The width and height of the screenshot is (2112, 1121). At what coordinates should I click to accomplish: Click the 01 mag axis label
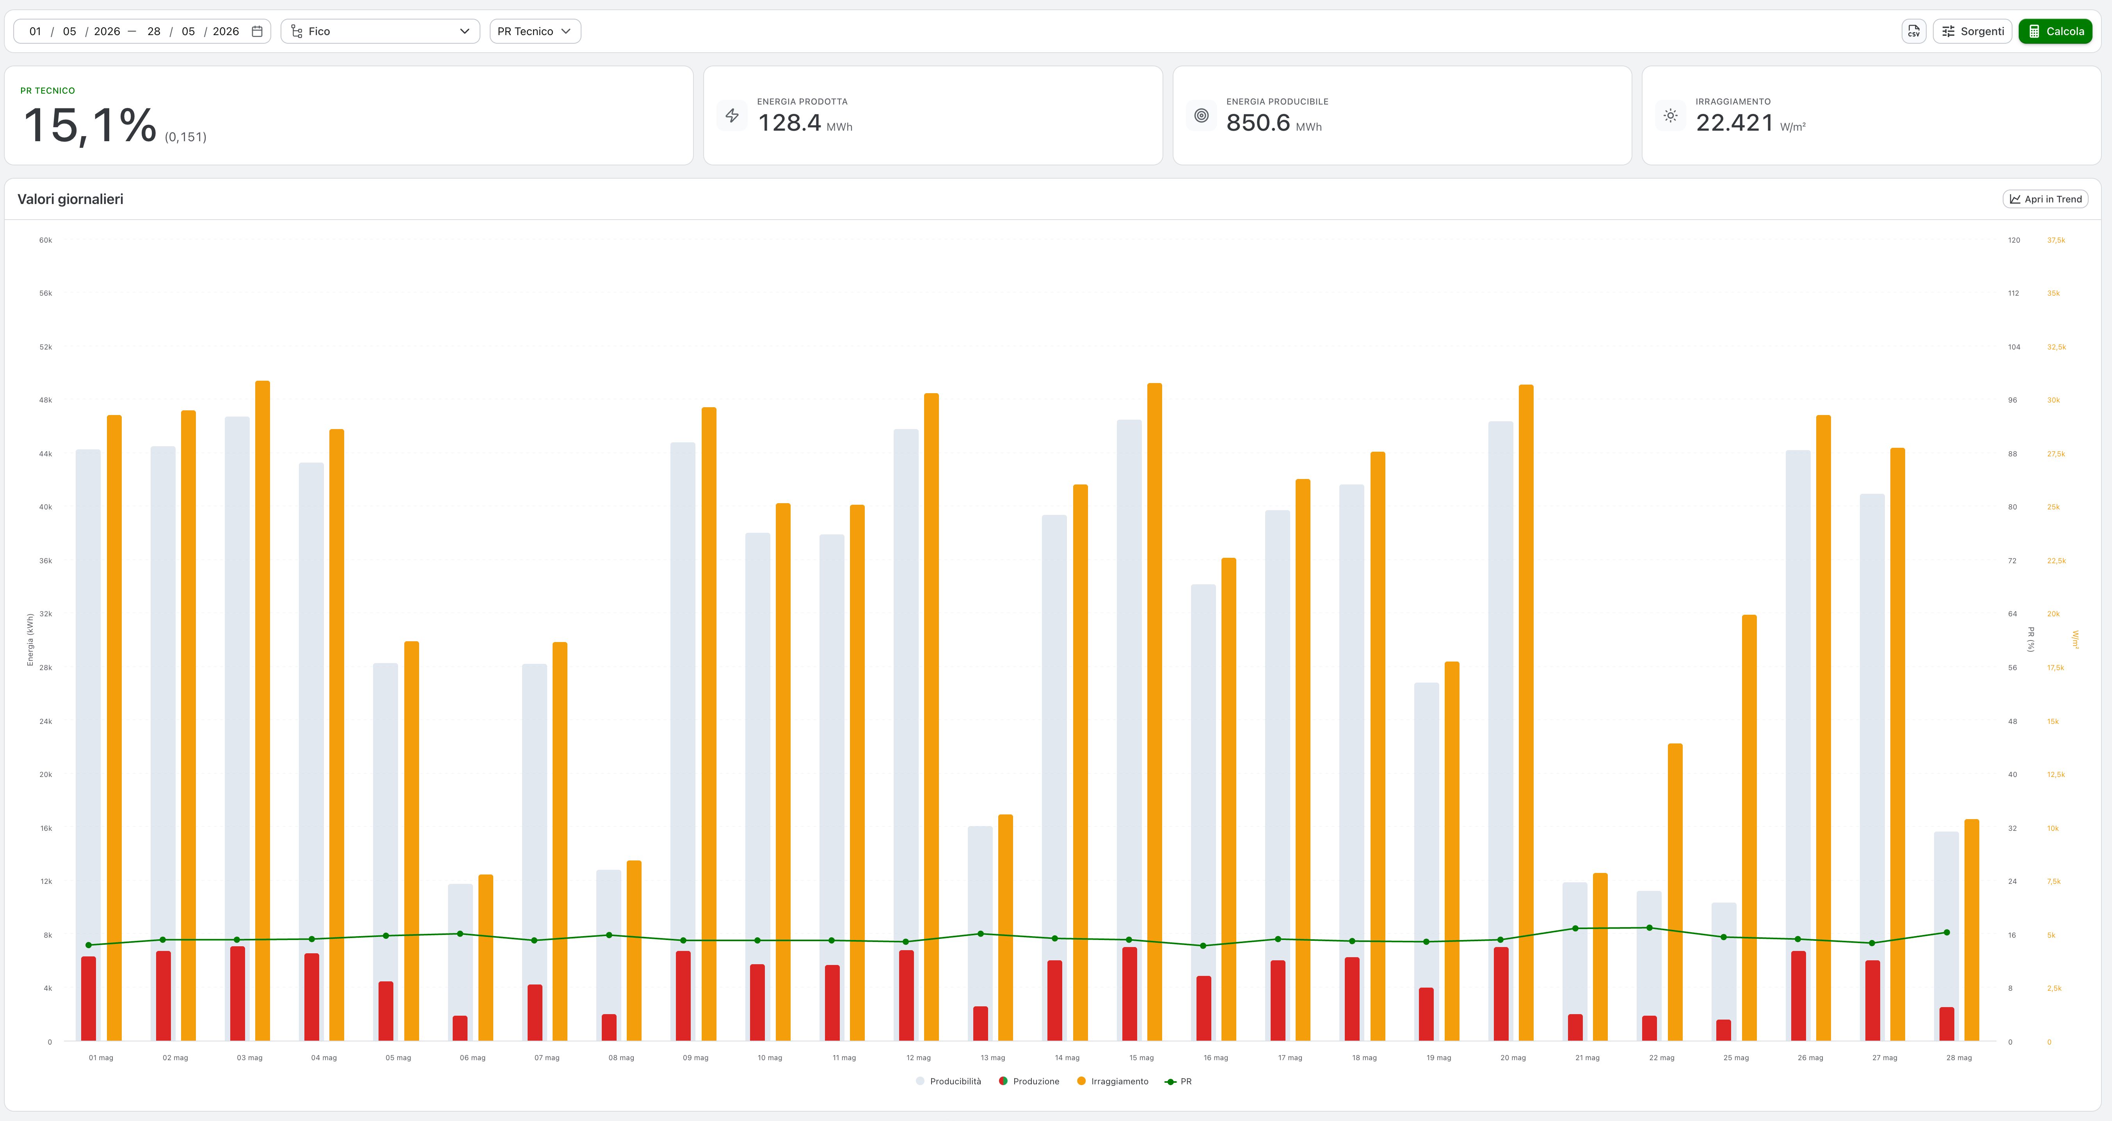101,1058
